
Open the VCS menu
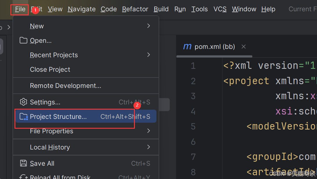click(x=220, y=9)
